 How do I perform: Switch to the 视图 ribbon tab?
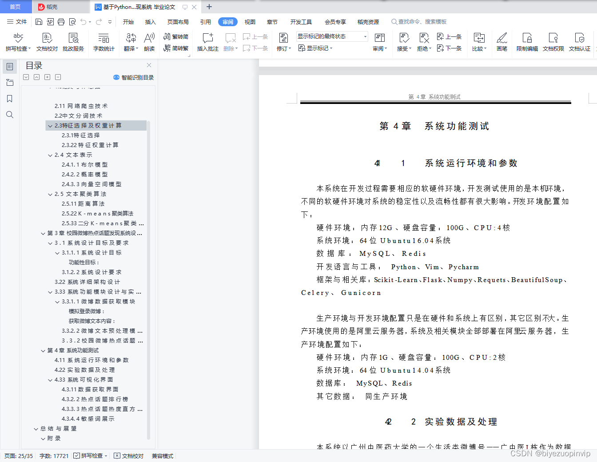250,21
